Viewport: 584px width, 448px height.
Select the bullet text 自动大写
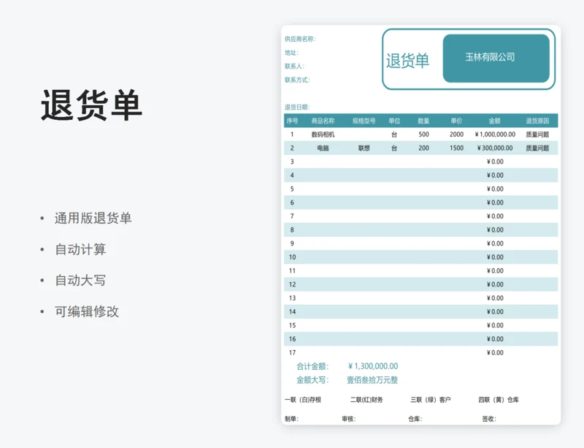pyautogui.click(x=80, y=280)
